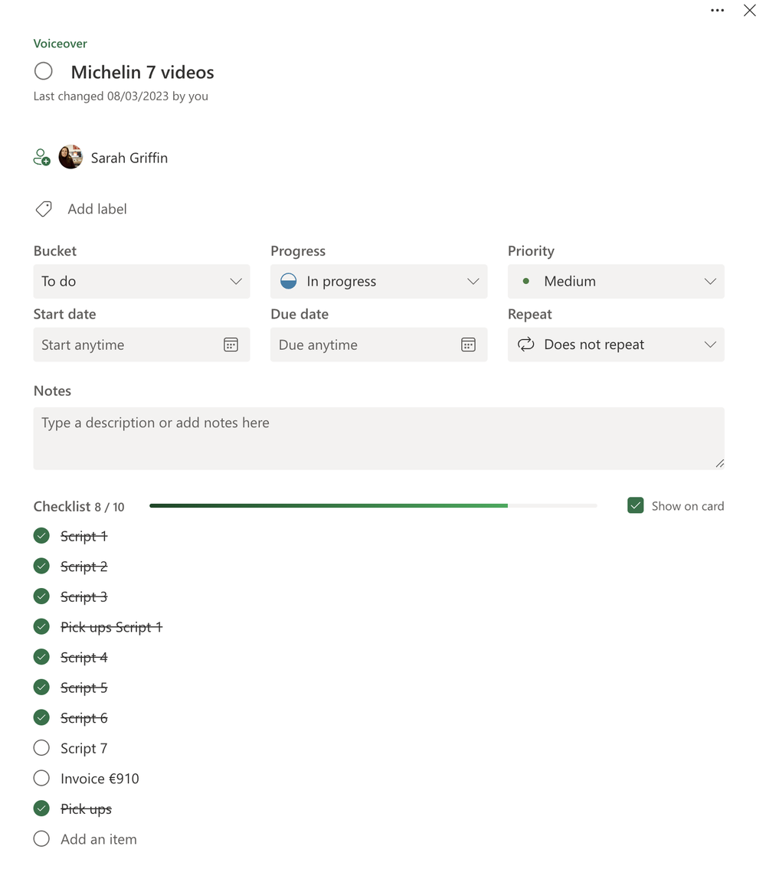The width and height of the screenshot is (766, 869).
Task: Mark Michelin 7 videos task complete
Action: [44, 71]
